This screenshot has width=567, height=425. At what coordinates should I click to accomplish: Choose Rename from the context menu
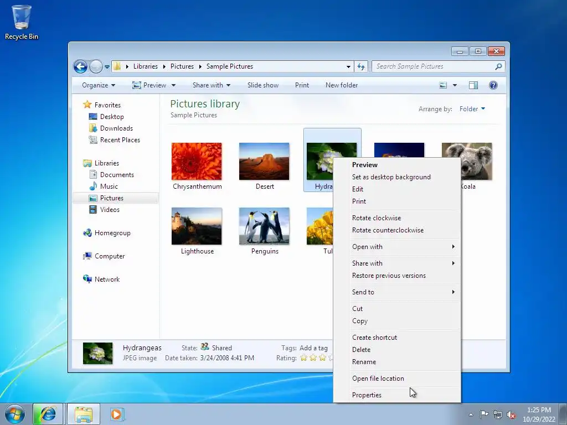point(397,362)
